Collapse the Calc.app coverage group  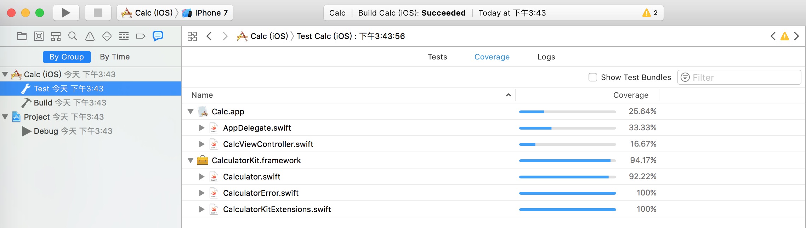click(x=191, y=112)
